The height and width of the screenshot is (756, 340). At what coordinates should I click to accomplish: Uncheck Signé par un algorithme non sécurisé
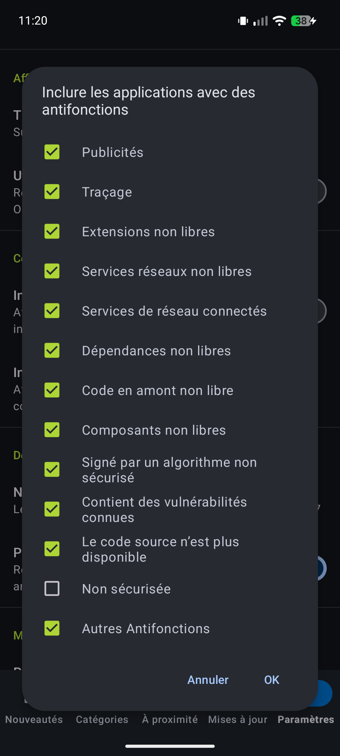(x=52, y=470)
